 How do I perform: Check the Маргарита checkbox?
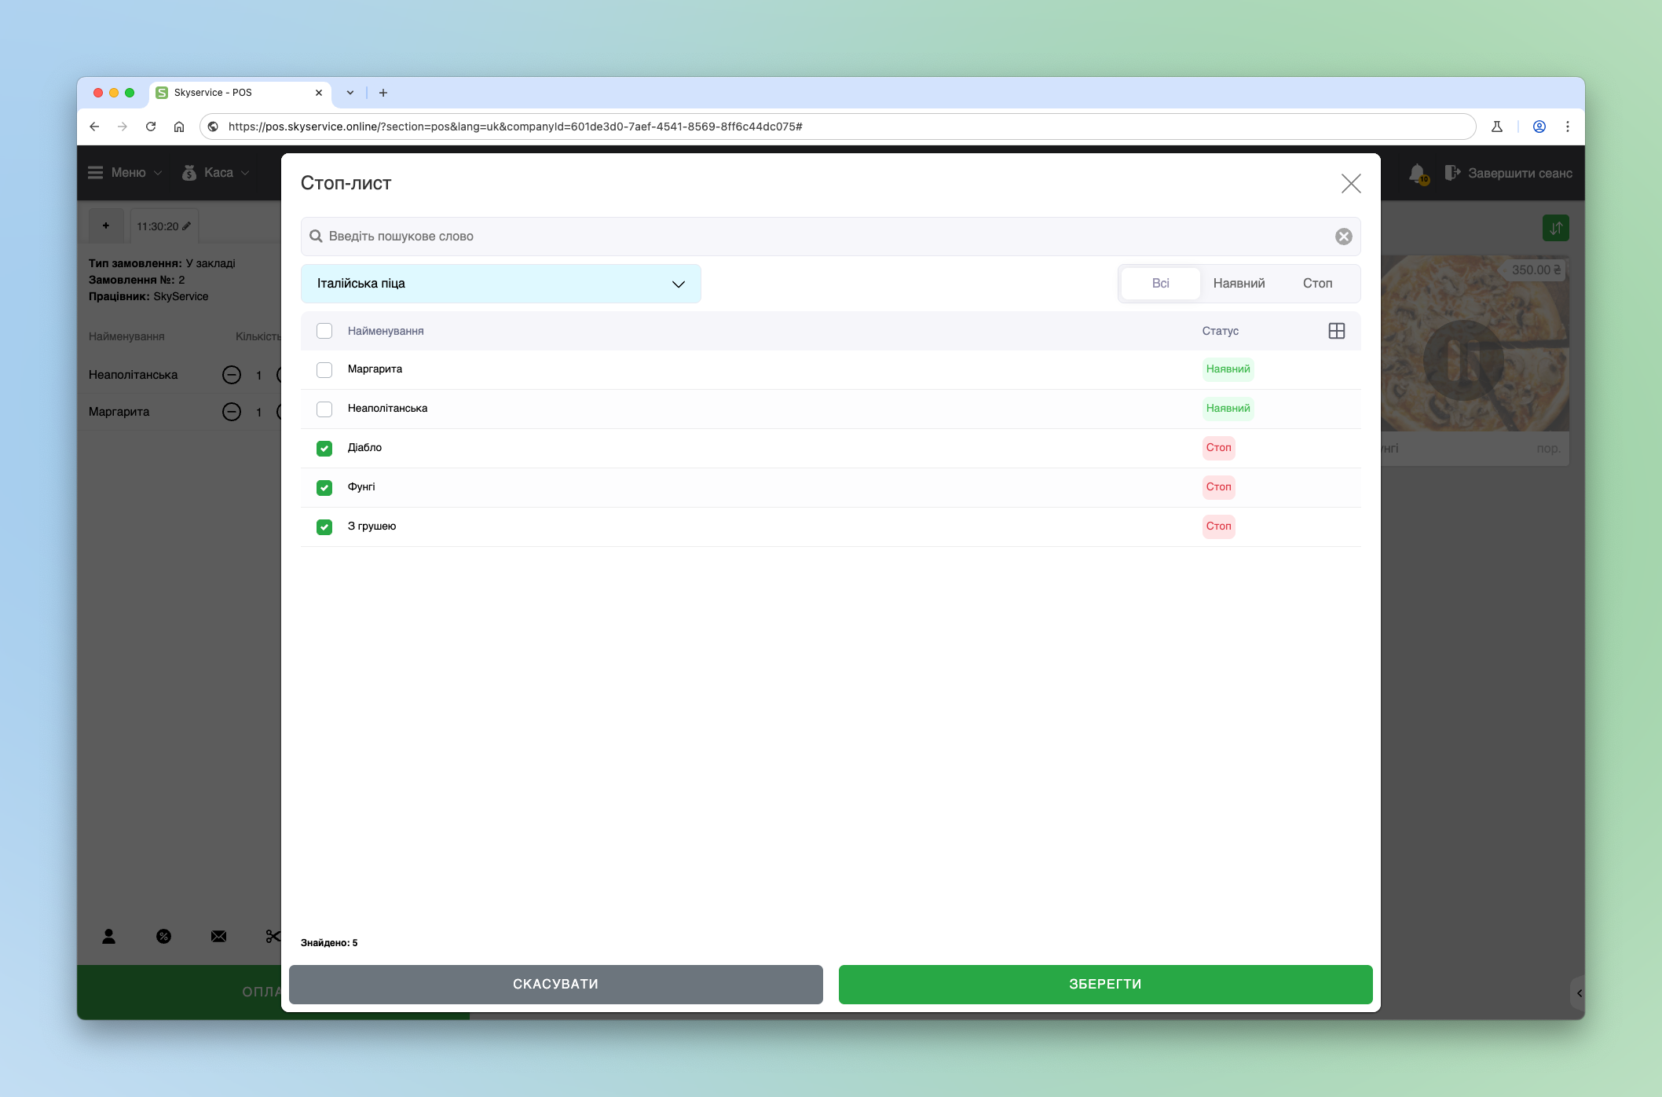324,370
